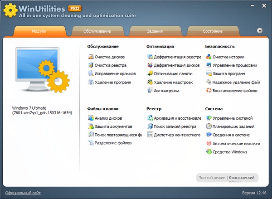Click the Сведения о системе icon
The width and height of the screenshot is (272, 199).
(209, 135)
